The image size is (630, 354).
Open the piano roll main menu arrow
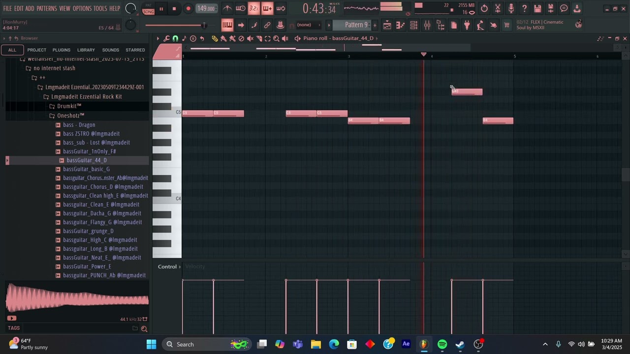tap(158, 38)
